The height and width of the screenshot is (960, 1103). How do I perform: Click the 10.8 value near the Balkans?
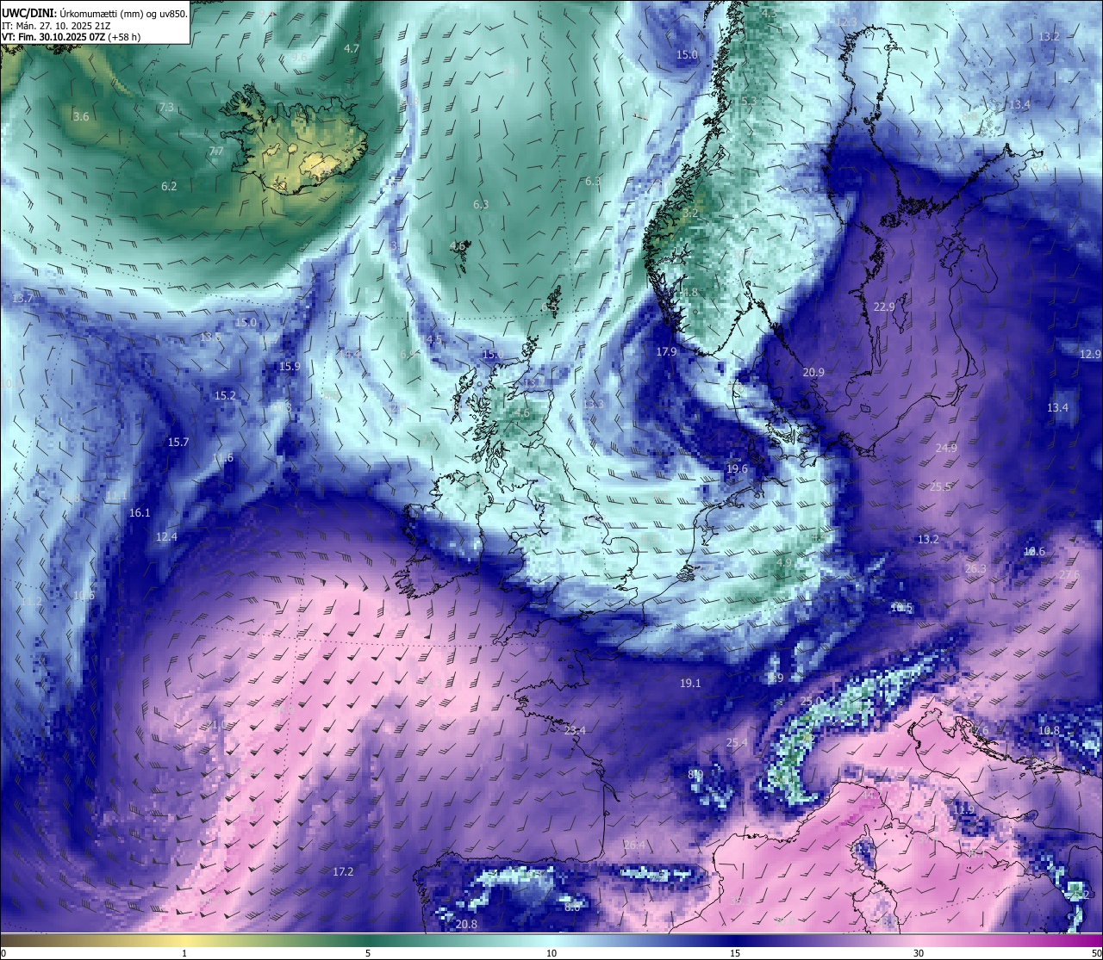(1049, 731)
